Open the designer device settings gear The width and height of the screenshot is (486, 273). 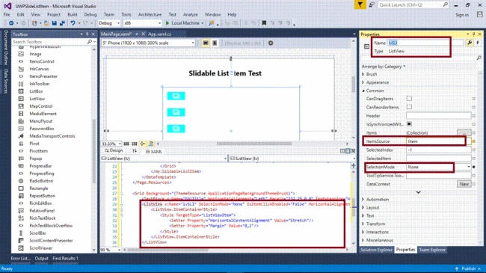point(271,43)
